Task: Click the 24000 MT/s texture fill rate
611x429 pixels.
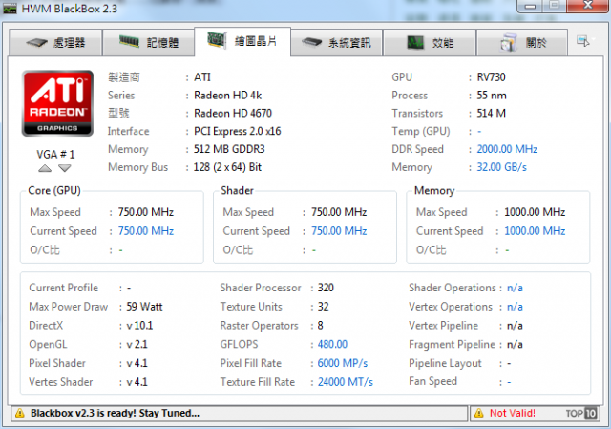Action: (346, 382)
